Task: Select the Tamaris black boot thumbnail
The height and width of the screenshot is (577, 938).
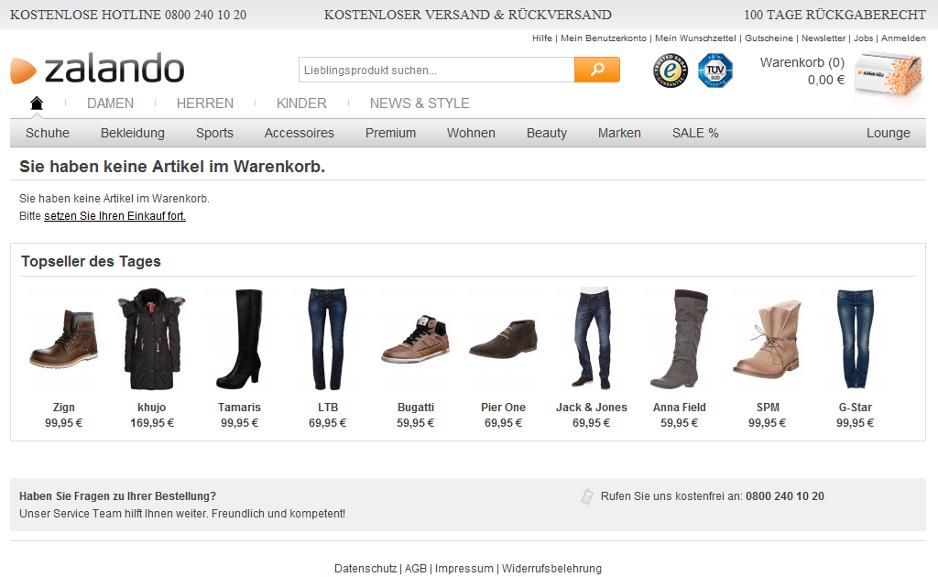Action: click(239, 340)
